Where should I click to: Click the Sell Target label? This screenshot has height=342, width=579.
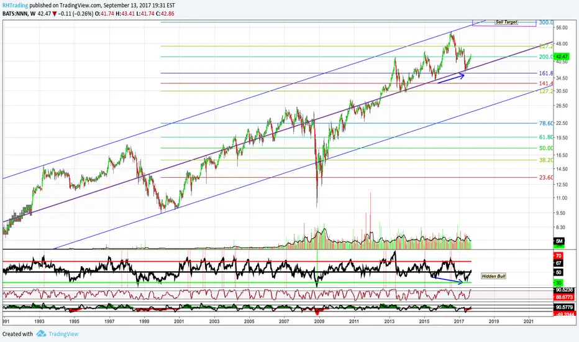(x=506, y=22)
